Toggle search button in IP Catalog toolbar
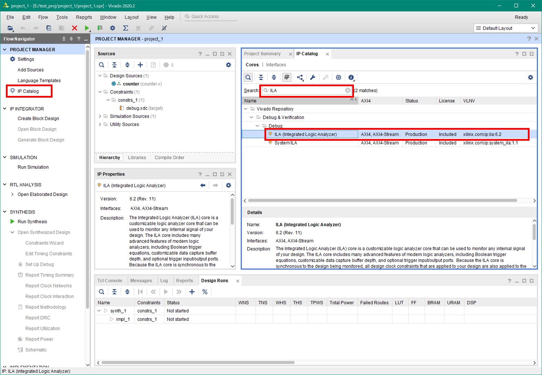This screenshot has width=542, height=375. coord(248,77)
